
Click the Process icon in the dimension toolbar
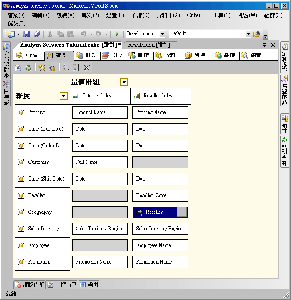click(x=18, y=68)
